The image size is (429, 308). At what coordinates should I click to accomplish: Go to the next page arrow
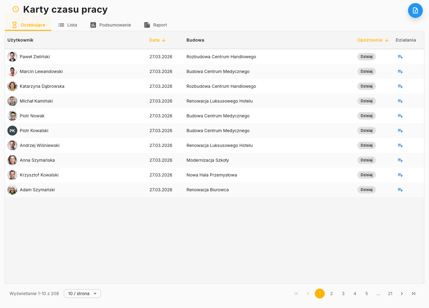tap(402, 294)
